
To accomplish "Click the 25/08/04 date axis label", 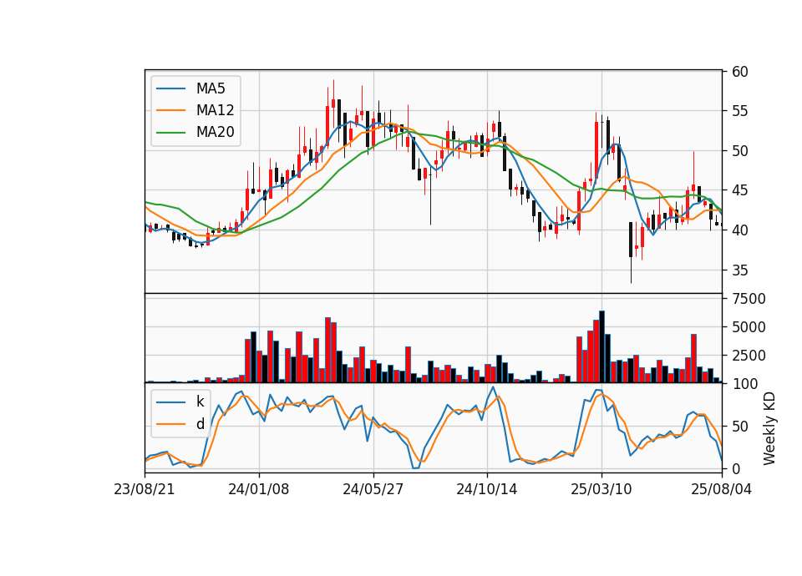I will 721,490.
